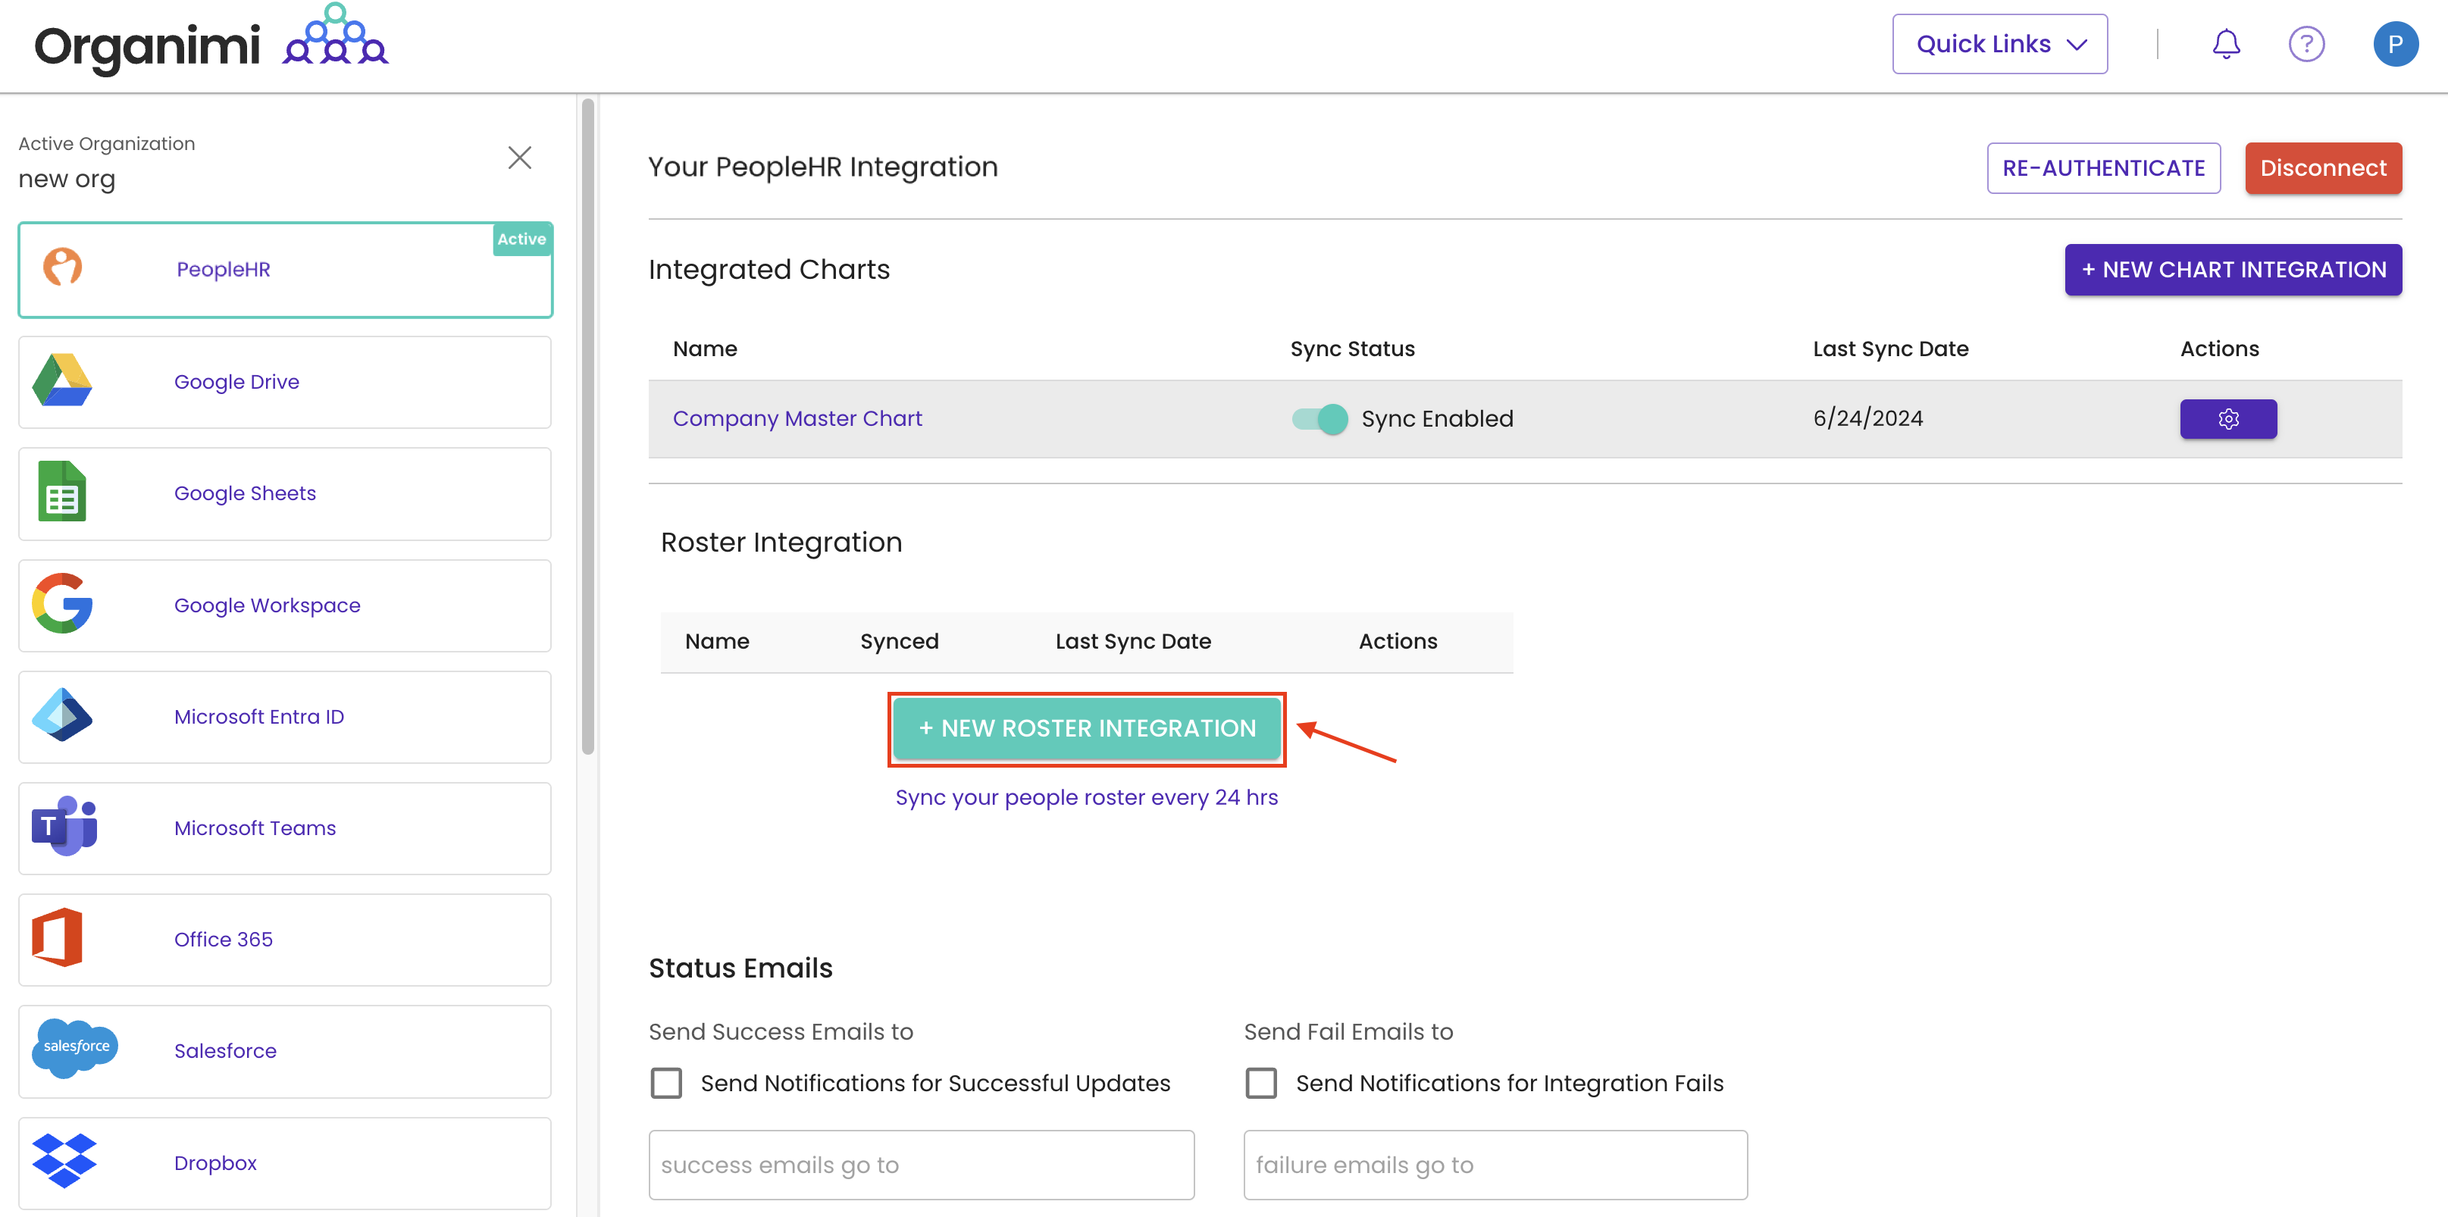Click the Dropbox icon
The width and height of the screenshot is (2448, 1217).
[x=64, y=1161]
